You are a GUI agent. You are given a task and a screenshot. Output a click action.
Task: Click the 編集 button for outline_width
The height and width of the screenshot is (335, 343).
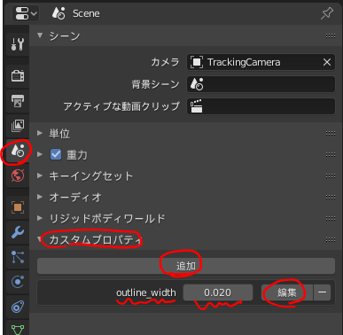tap(287, 292)
